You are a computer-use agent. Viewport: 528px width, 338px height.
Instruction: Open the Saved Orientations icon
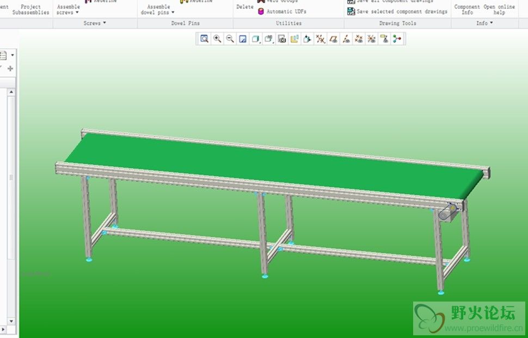point(268,39)
